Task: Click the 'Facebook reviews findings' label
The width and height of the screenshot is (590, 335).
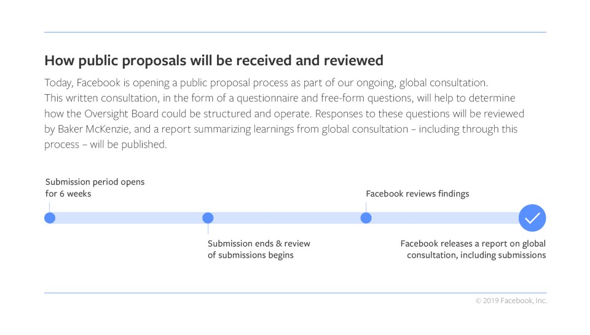Action: [417, 194]
